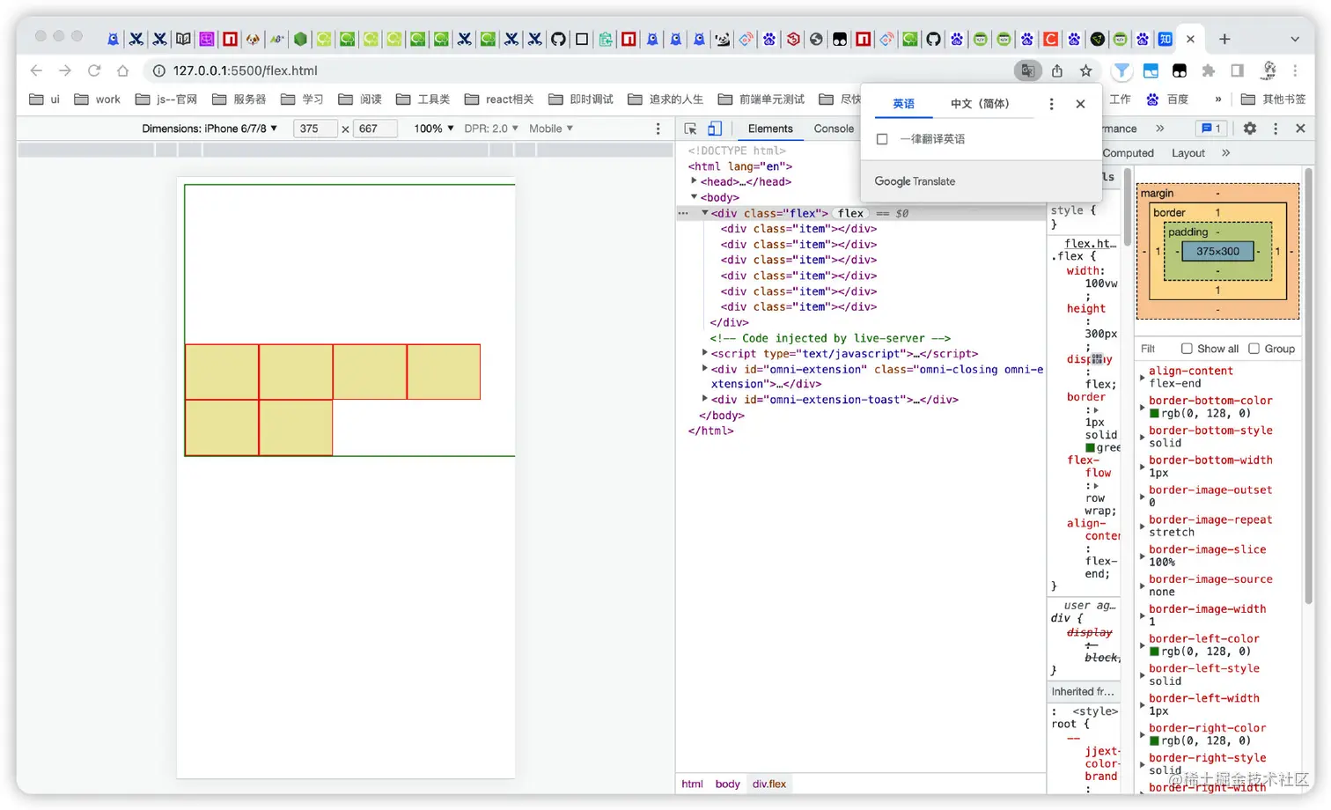The width and height of the screenshot is (1331, 810).
Task: Open the issues counter badge showing 1
Action: [1211, 129]
